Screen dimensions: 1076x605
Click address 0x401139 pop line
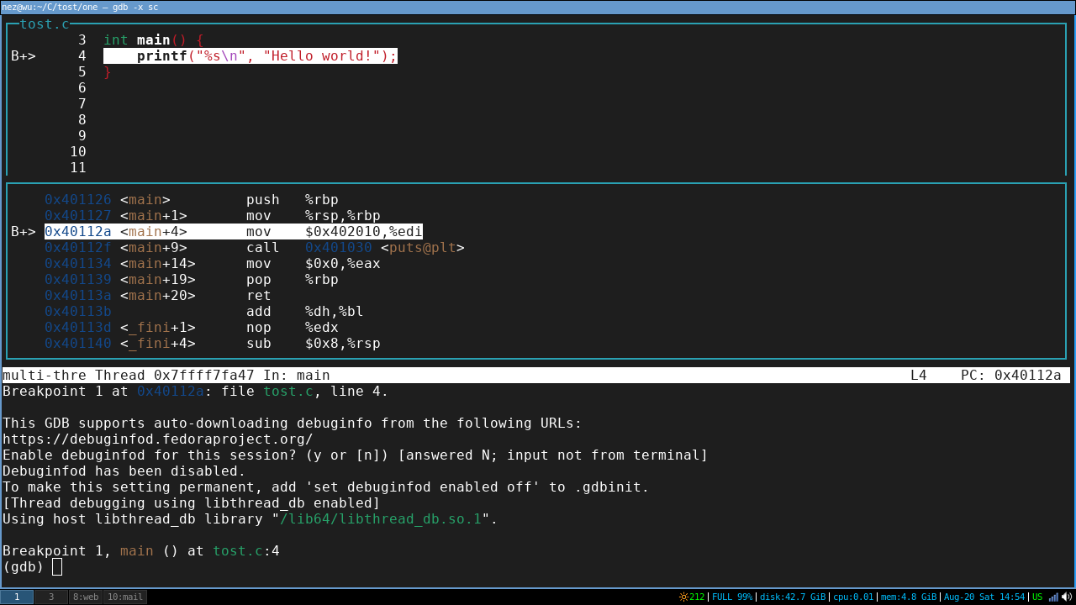point(78,280)
